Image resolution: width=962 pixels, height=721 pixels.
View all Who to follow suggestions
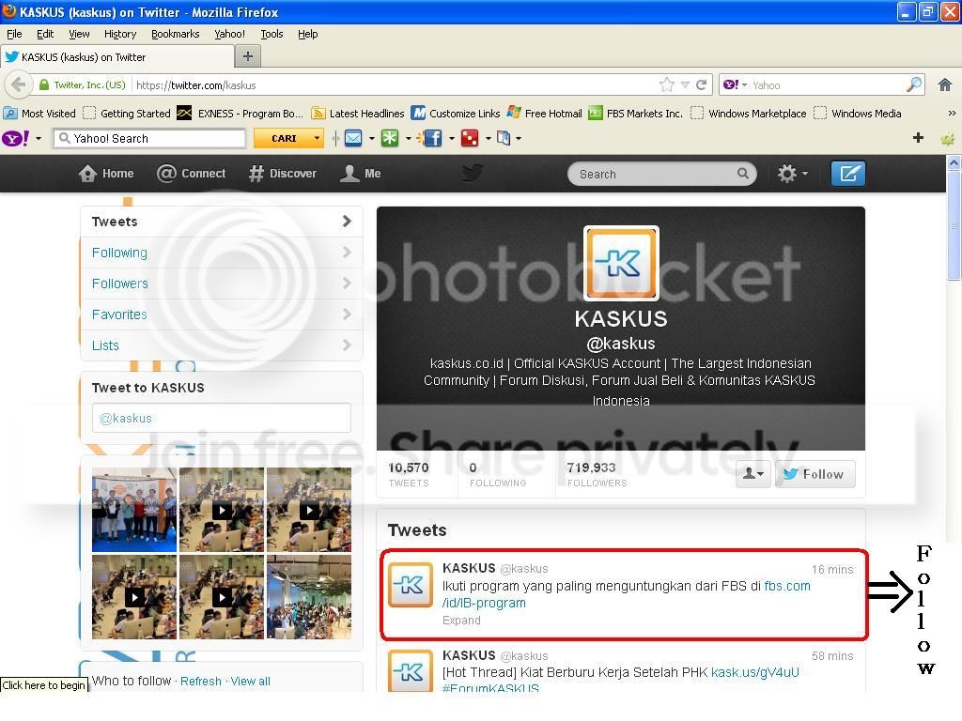pyautogui.click(x=250, y=682)
